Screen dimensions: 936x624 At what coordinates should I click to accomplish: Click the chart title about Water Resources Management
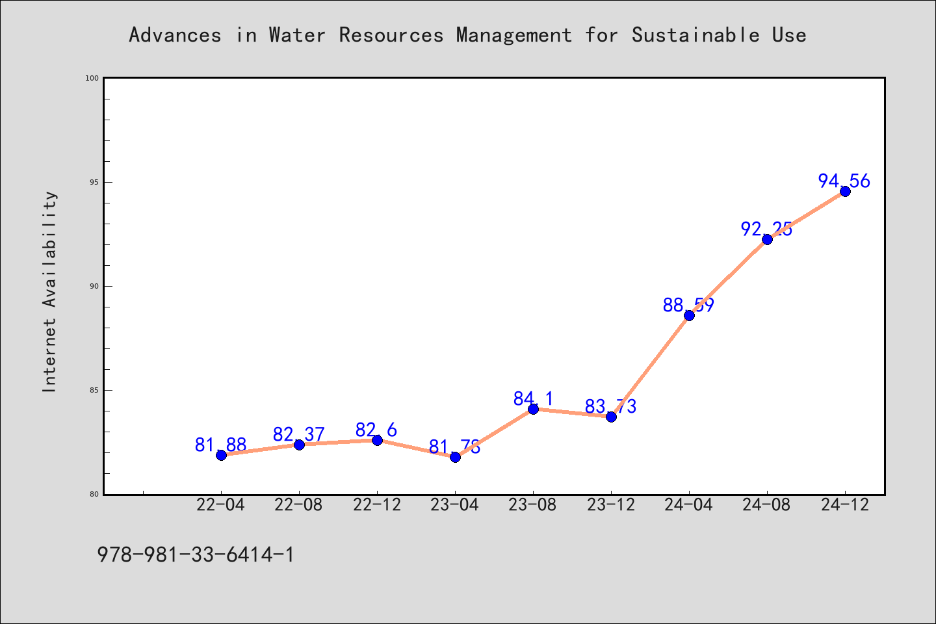(467, 35)
